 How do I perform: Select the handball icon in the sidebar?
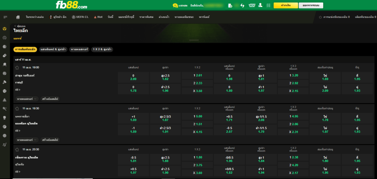coord(4,136)
